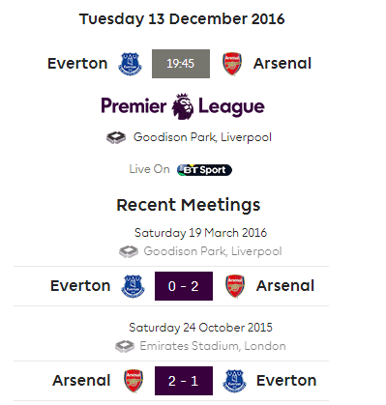The height and width of the screenshot is (405, 386).
Task: Open the 19:45 kickoff time box
Action: click(x=181, y=64)
